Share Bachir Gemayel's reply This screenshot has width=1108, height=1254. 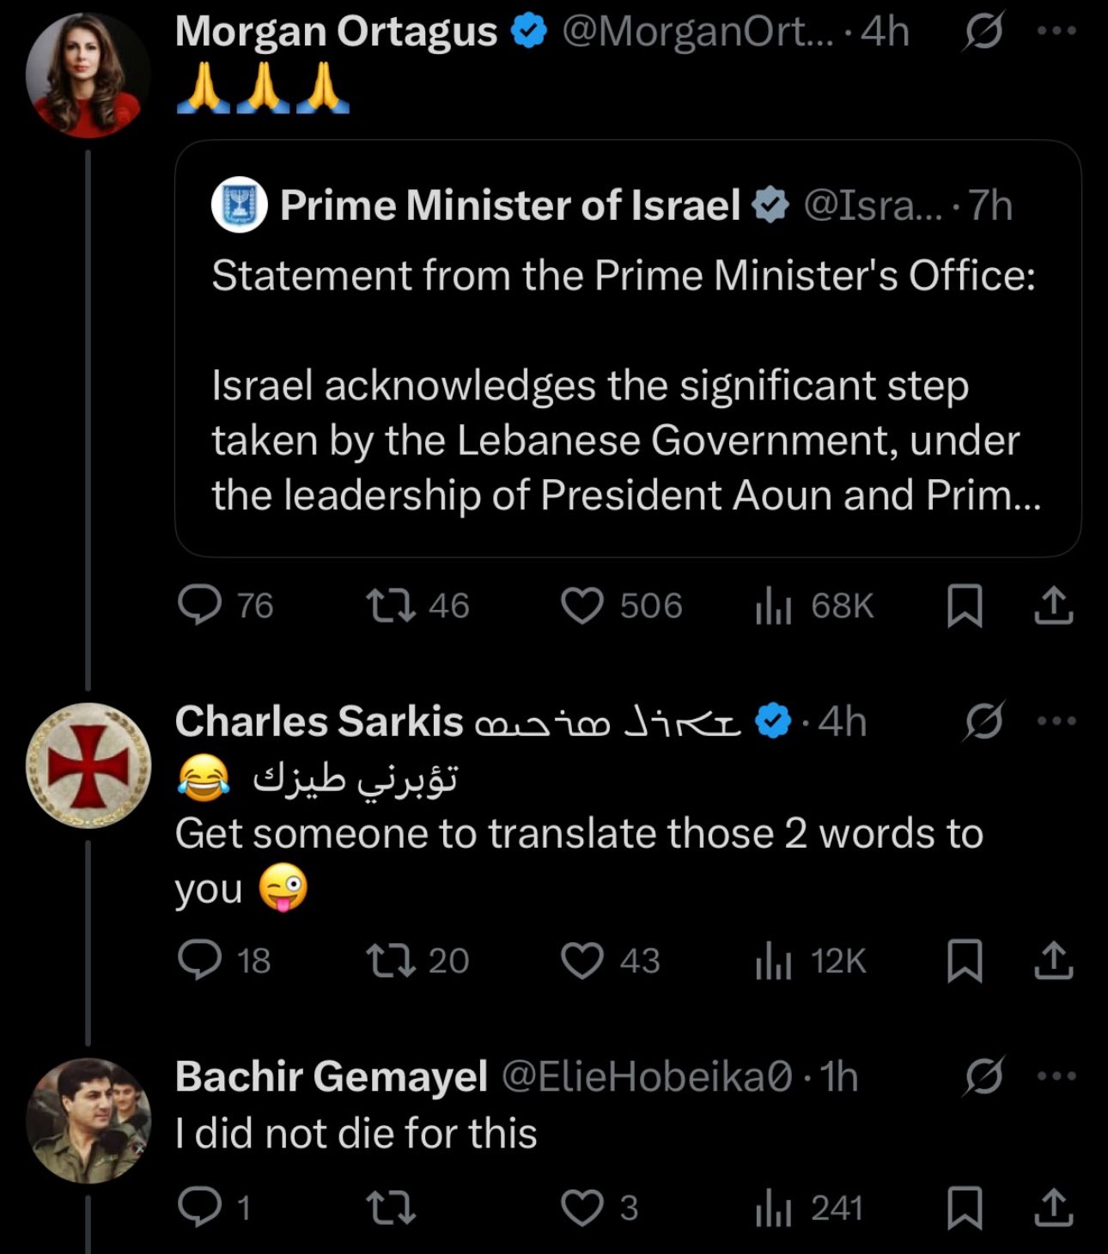[x=1053, y=1208]
